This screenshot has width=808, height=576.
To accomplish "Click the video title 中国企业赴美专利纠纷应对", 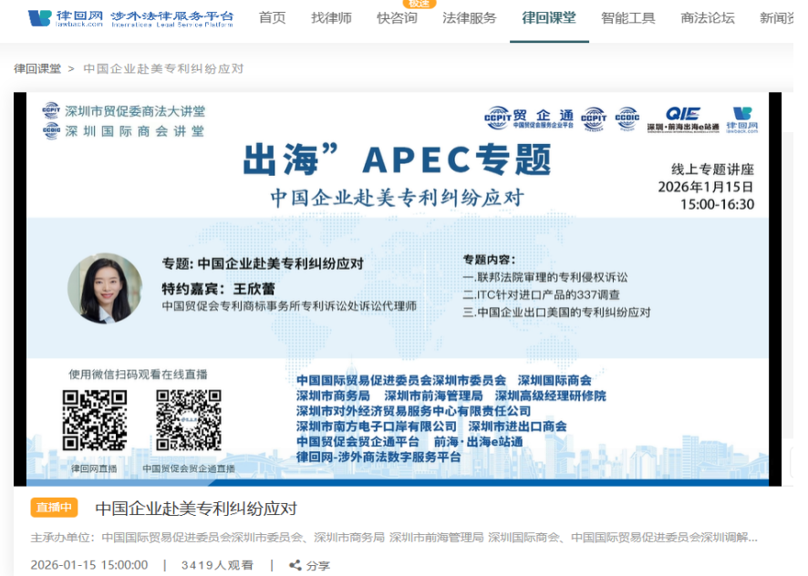I will pyautogui.click(x=196, y=509).
